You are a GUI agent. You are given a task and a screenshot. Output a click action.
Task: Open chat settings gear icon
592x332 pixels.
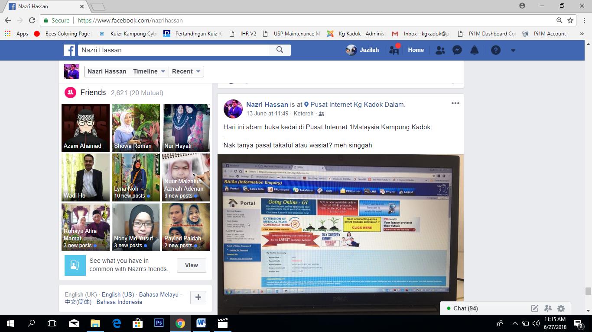pos(561,308)
